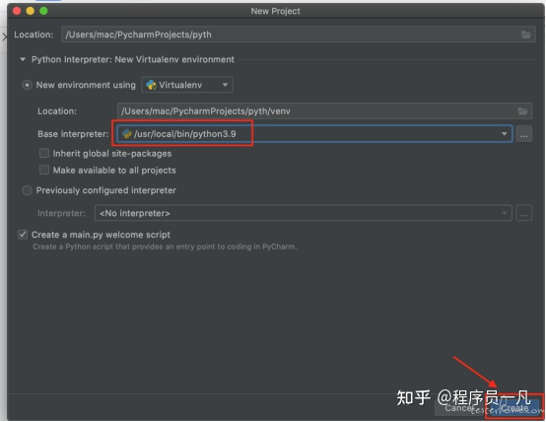Enable Make available to all projects checkbox

[x=44, y=170]
